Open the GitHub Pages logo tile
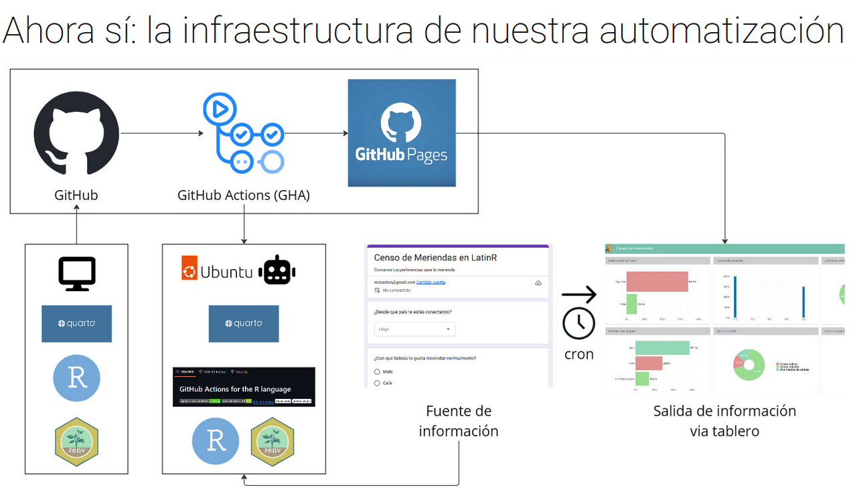This screenshot has width=857, height=496. (402, 133)
